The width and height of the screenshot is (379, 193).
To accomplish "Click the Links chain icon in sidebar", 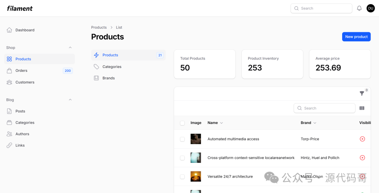I will 9,145.
